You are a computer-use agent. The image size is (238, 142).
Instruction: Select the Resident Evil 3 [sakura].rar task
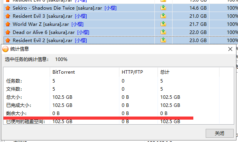pos(79,16)
